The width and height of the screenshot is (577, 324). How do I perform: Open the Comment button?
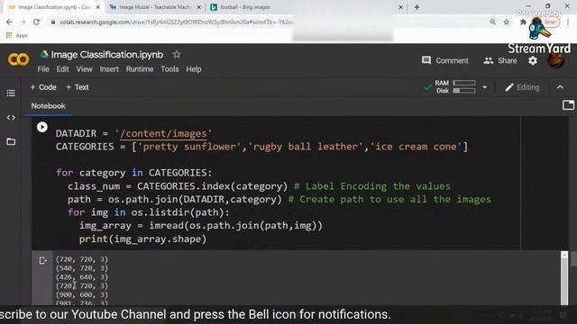click(x=445, y=60)
